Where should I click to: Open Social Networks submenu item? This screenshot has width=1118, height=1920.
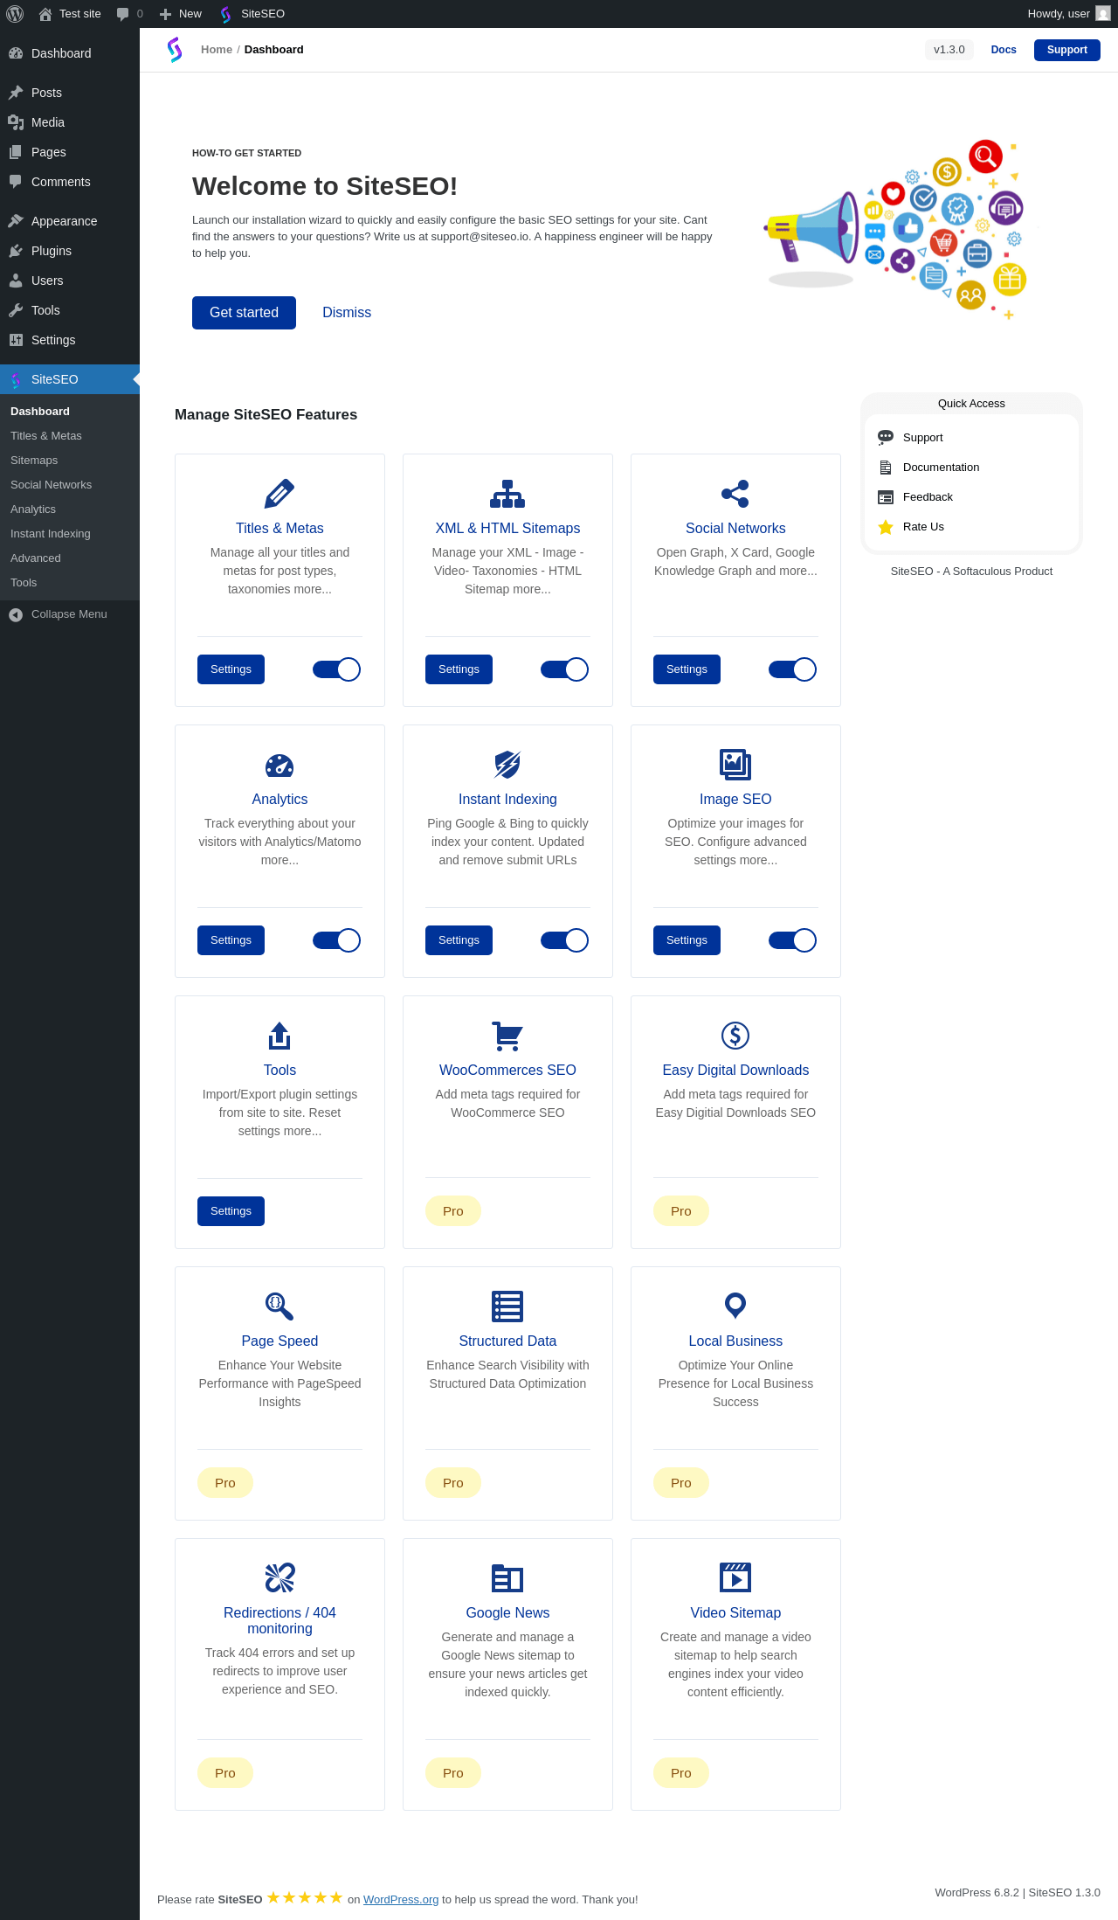(x=70, y=485)
